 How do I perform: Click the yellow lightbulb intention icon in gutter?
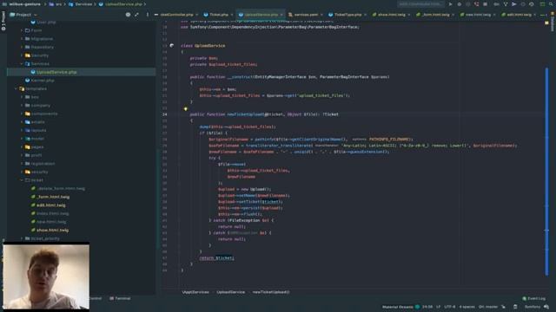tap(185, 109)
